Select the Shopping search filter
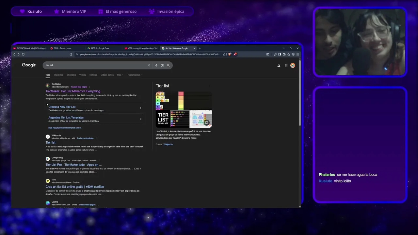The image size is (418, 235). pyautogui.click(x=71, y=75)
